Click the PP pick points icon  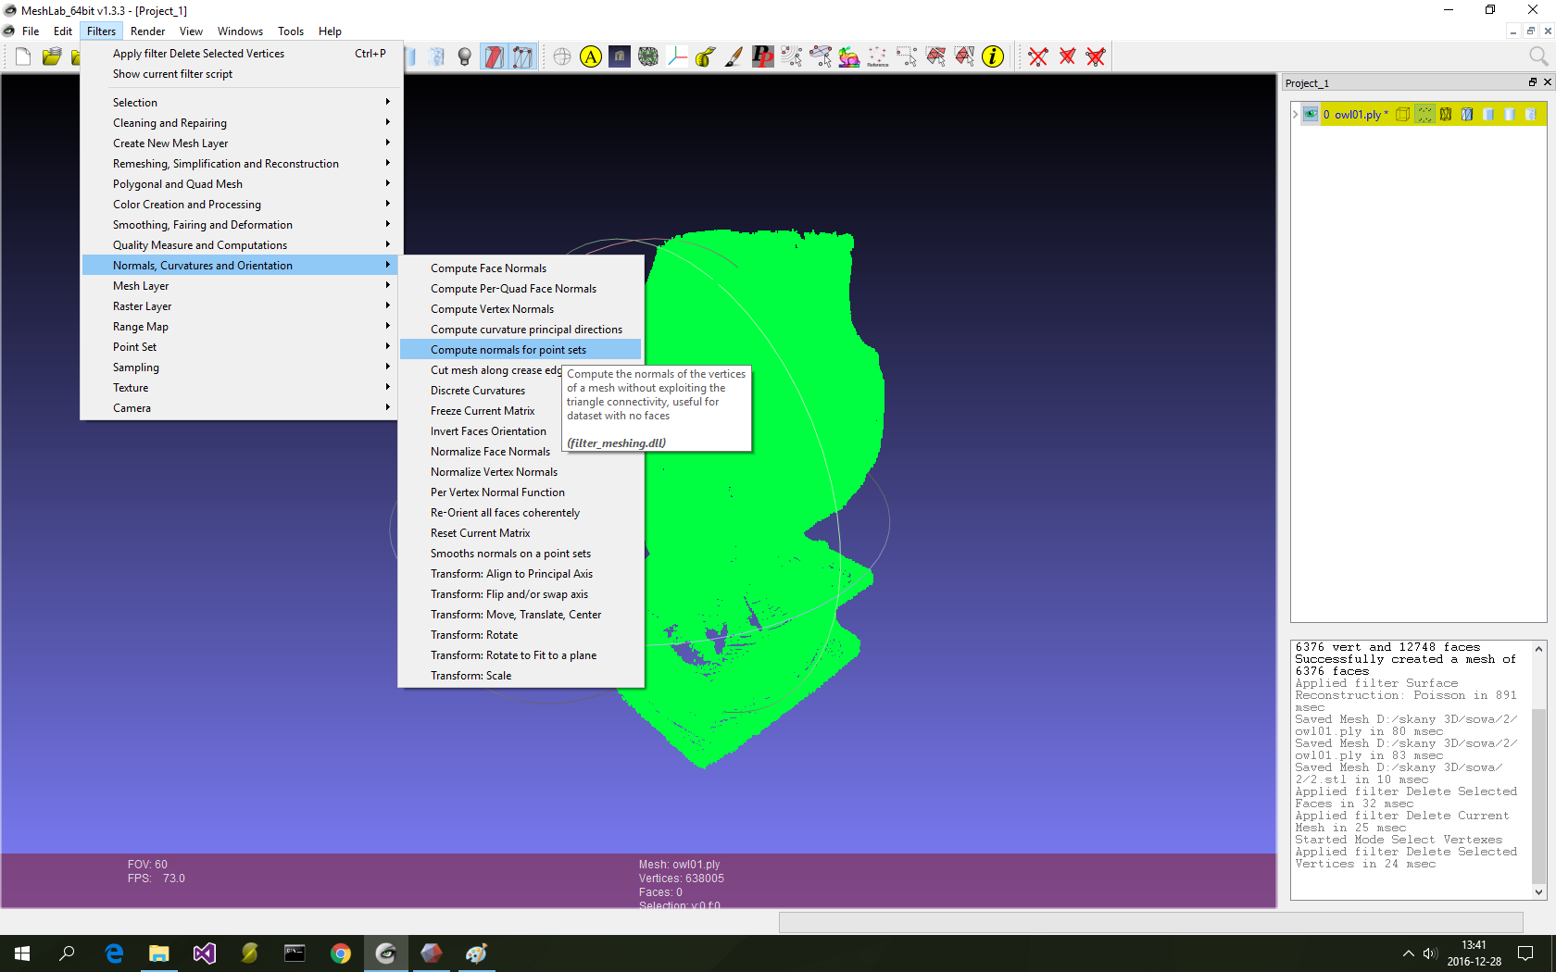coord(763,57)
